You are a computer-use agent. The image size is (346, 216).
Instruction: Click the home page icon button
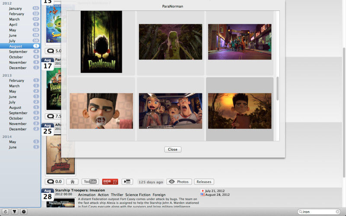pyautogui.click(x=72, y=182)
